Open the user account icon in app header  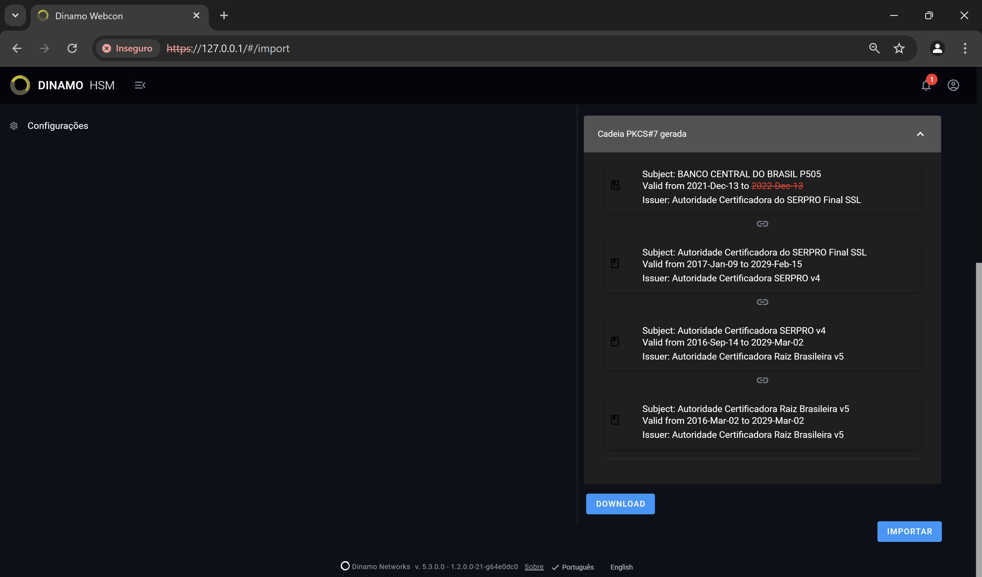click(953, 85)
